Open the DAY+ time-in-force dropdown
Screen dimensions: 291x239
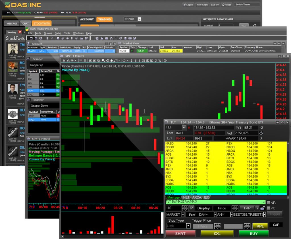pyautogui.click(x=215, y=214)
